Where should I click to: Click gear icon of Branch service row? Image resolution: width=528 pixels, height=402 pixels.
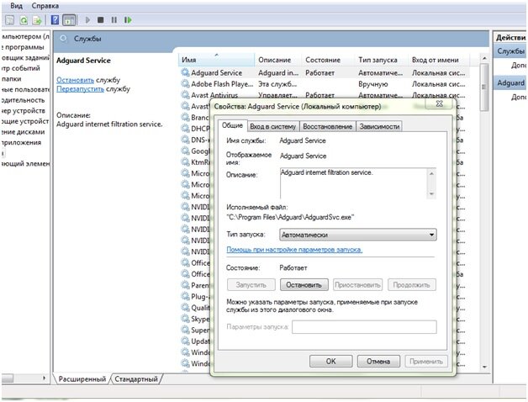click(x=185, y=117)
